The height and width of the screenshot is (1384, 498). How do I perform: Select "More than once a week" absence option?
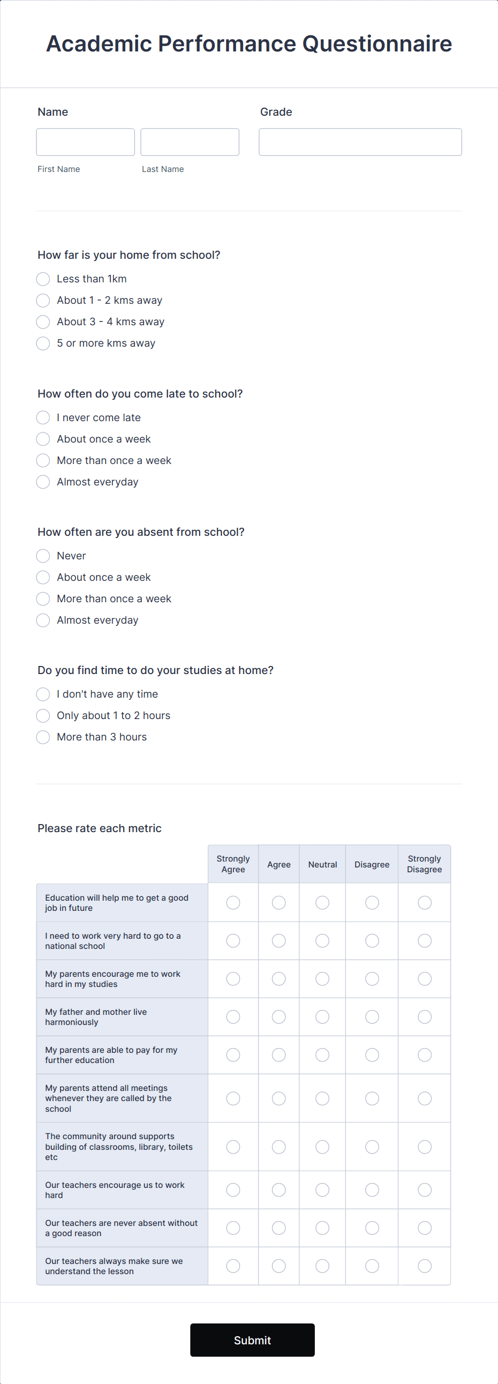point(43,599)
